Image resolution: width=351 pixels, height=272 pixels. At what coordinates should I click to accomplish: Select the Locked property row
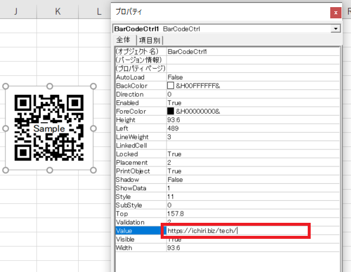[228, 154]
